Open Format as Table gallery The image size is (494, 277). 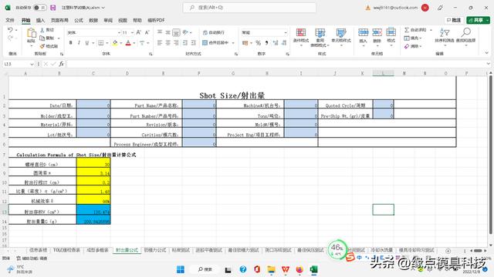320,37
